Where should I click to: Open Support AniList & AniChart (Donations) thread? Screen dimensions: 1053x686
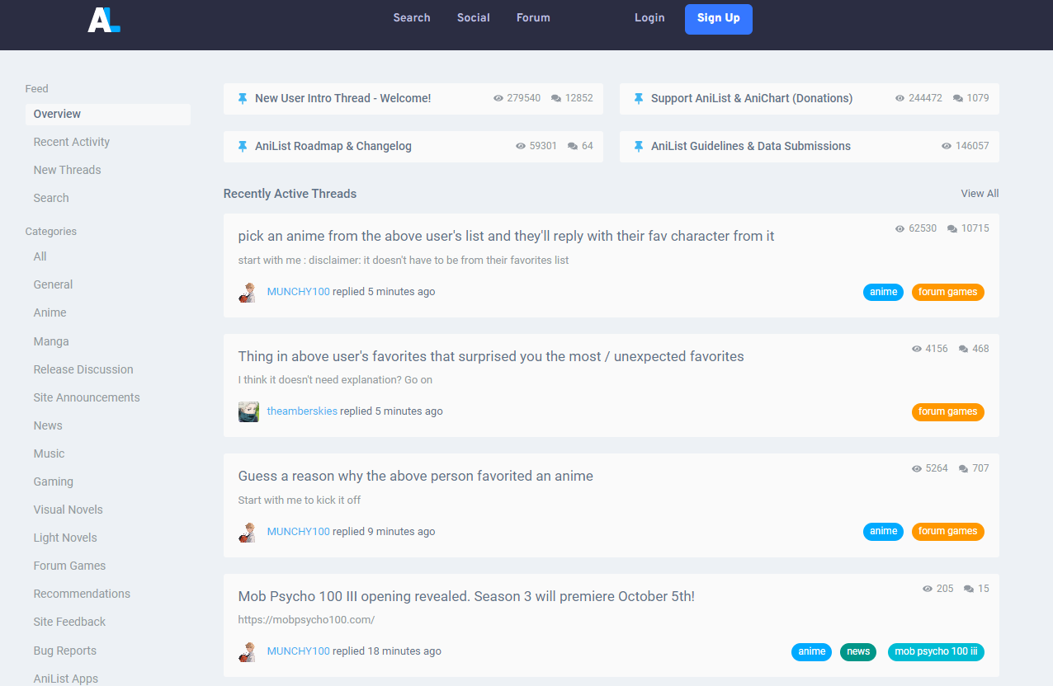(x=752, y=98)
